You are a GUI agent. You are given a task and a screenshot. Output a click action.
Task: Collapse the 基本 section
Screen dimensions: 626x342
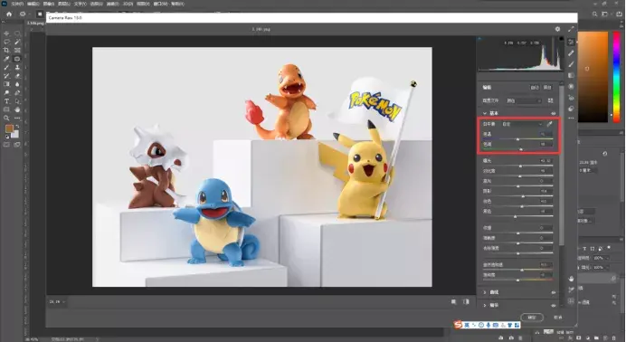click(x=485, y=113)
